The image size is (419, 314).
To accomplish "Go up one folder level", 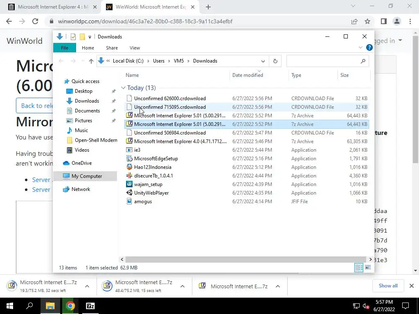I will tap(91, 61).
